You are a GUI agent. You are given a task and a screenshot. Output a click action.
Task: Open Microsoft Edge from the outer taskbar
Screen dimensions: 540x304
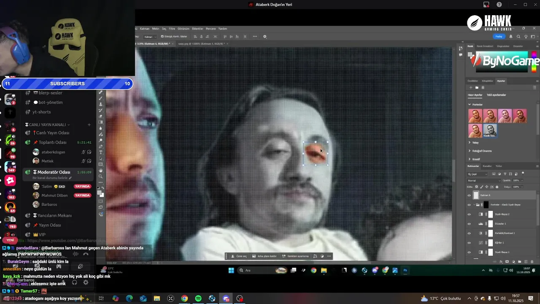(129, 299)
